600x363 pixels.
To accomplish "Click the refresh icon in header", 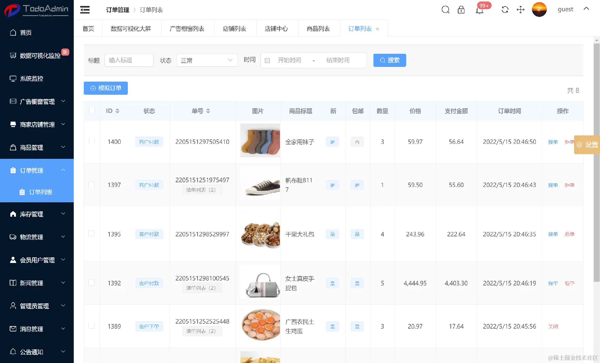I will (505, 10).
